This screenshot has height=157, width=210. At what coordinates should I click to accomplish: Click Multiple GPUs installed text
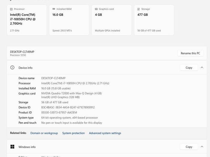tap(107, 31)
